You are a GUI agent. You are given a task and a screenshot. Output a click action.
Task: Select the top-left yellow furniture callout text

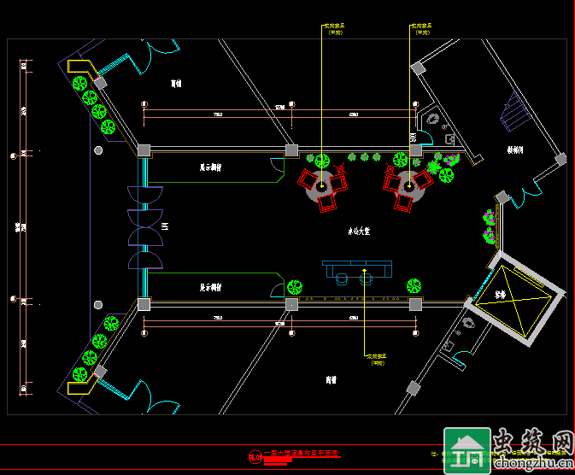(x=335, y=28)
